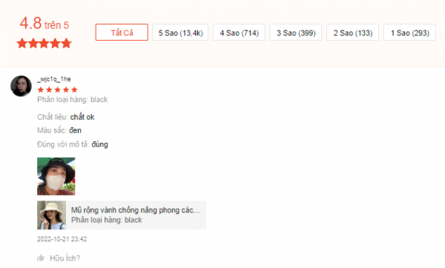Click the large overall star rating
The height and width of the screenshot is (268, 445).
[x=44, y=44]
